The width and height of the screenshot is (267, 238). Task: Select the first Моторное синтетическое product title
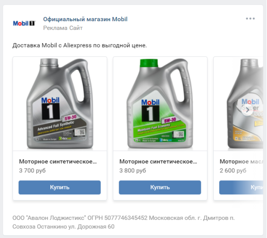click(57, 161)
